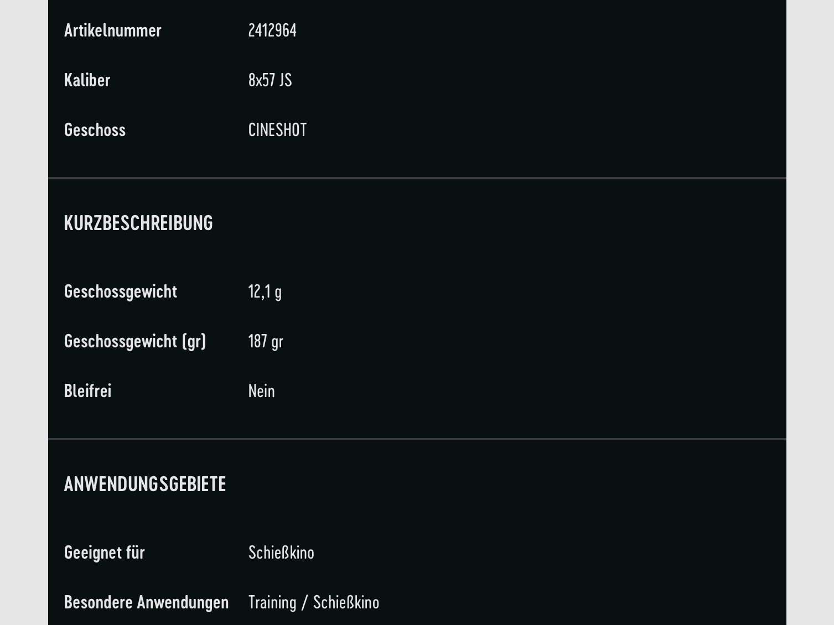Image resolution: width=834 pixels, height=625 pixels.
Task: Select the CINESHOT bullet value
Action: (x=277, y=130)
